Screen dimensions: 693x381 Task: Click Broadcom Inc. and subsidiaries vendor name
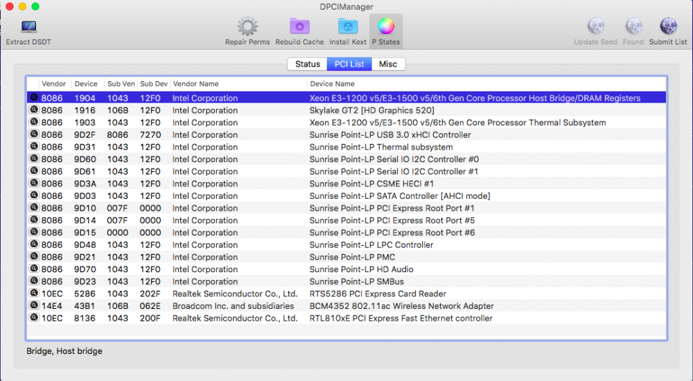point(233,306)
